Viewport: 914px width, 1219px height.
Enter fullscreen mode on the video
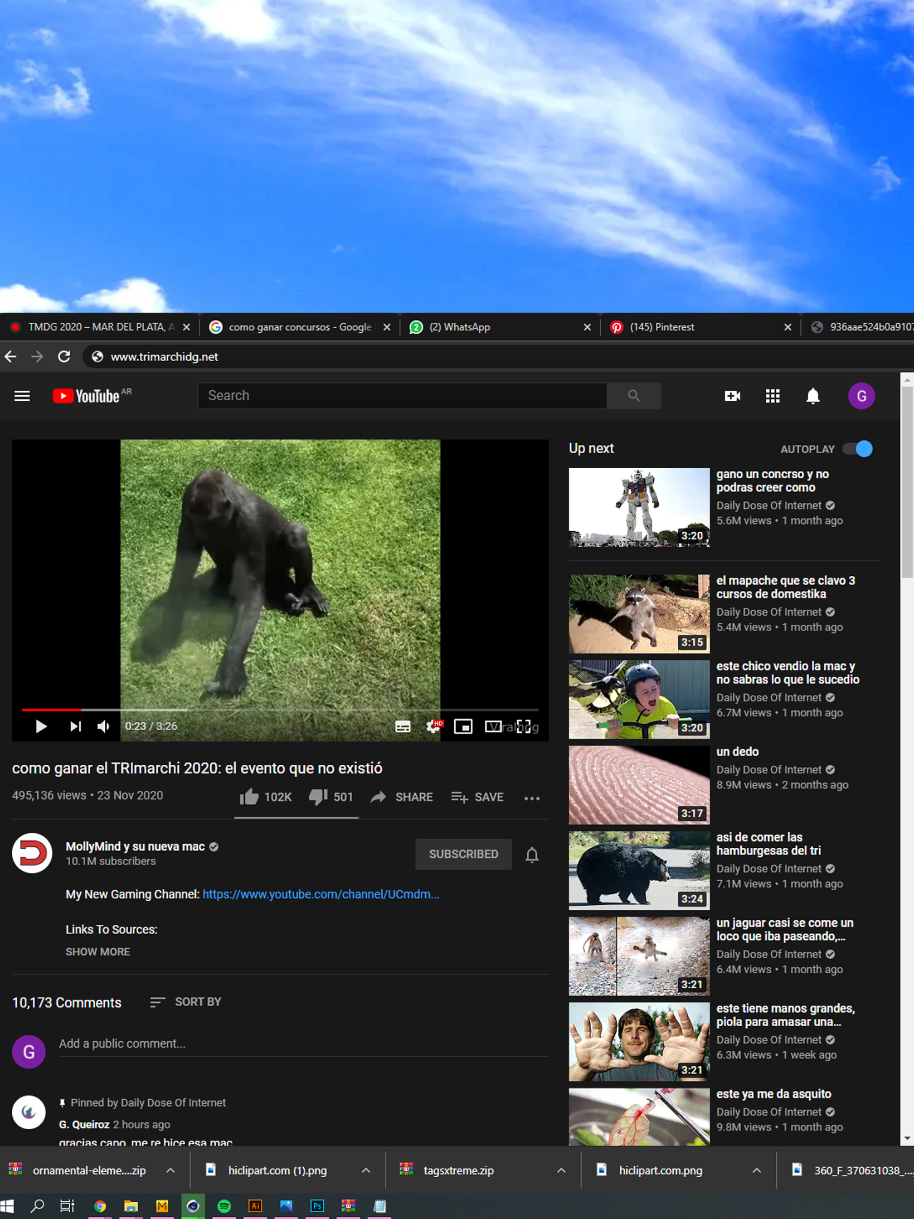[x=523, y=726]
